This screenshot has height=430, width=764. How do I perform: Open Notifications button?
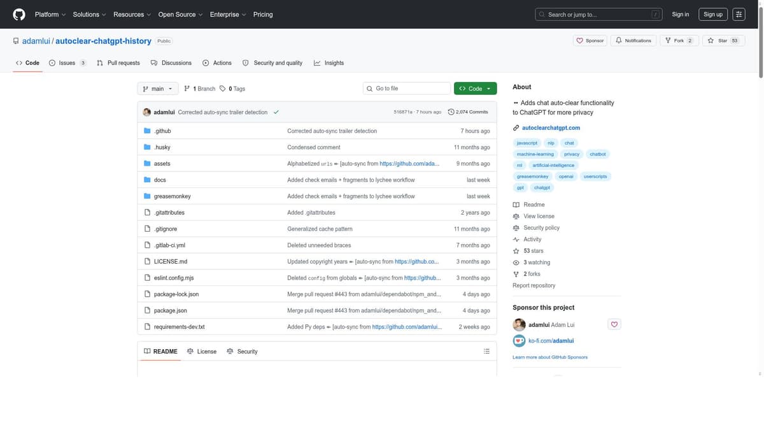tap(633, 40)
